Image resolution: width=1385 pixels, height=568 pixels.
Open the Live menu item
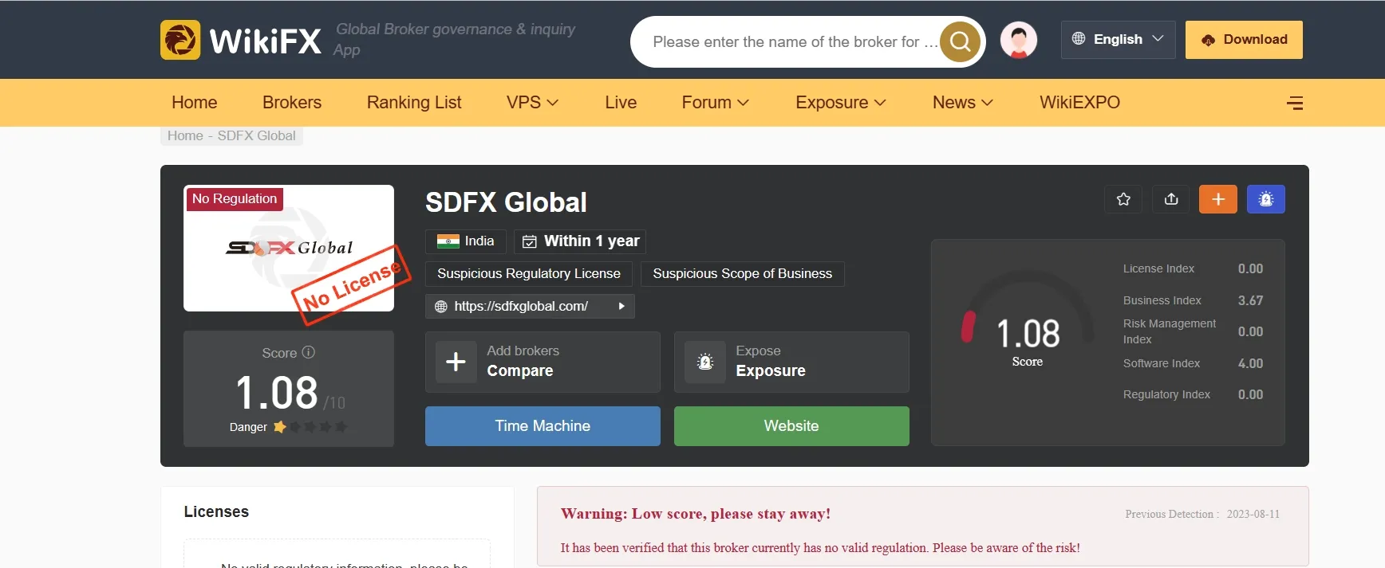pos(621,103)
